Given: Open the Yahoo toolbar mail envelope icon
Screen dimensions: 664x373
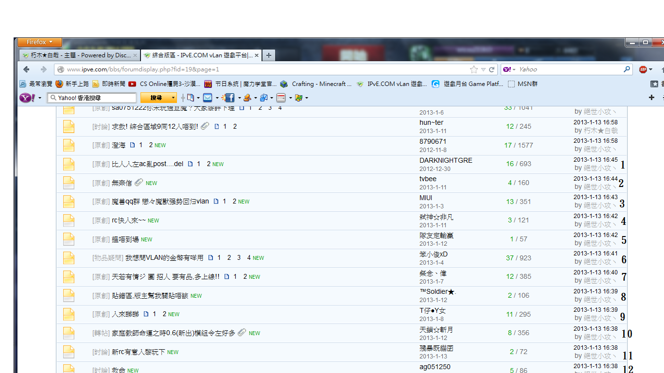Looking at the screenshot, I should [x=208, y=98].
